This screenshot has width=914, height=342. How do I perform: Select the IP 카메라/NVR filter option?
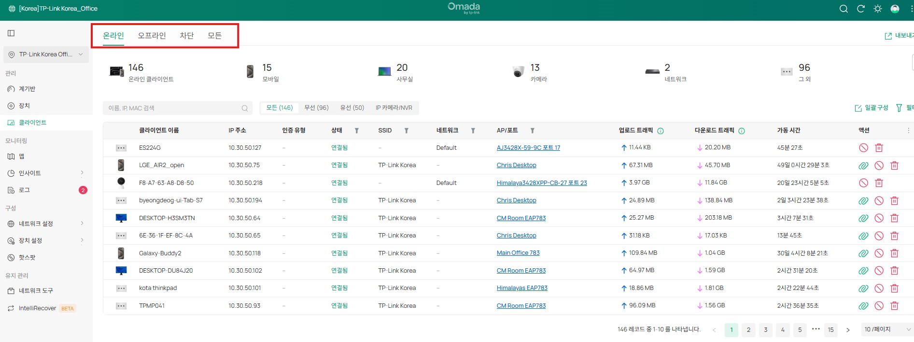click(x=394, y=108)
